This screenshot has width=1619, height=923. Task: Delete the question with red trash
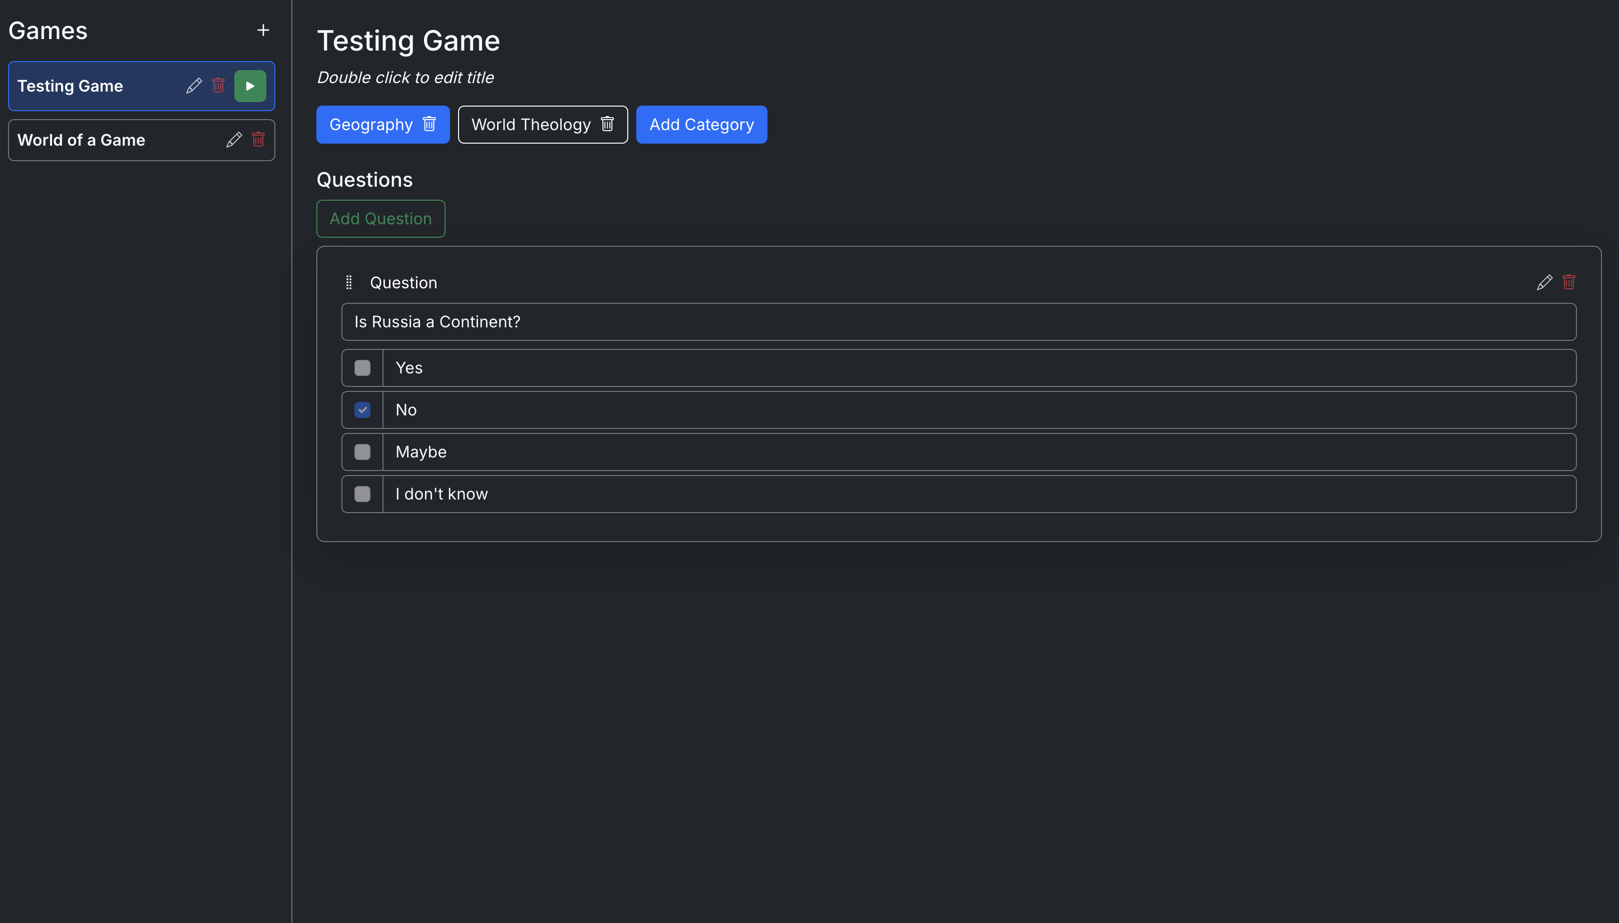tap(1569, 282)
